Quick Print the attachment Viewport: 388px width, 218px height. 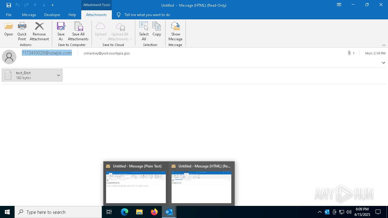point(22,31)
